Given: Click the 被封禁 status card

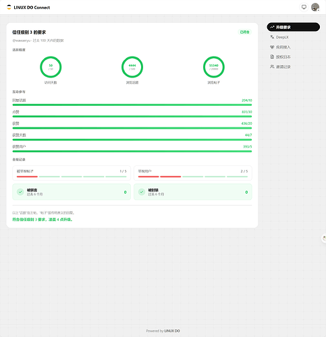Looking at the screenshot, I should point(193,192).
